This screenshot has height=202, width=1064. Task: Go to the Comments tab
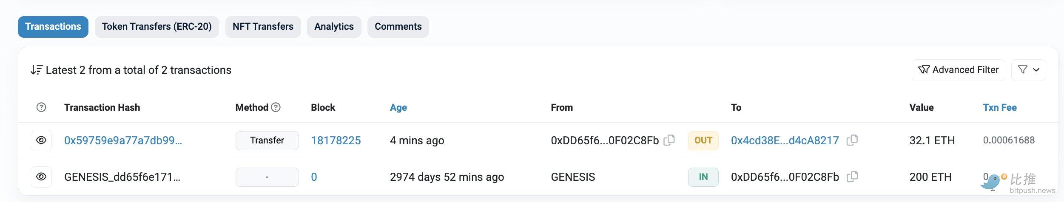pos(398,27)
